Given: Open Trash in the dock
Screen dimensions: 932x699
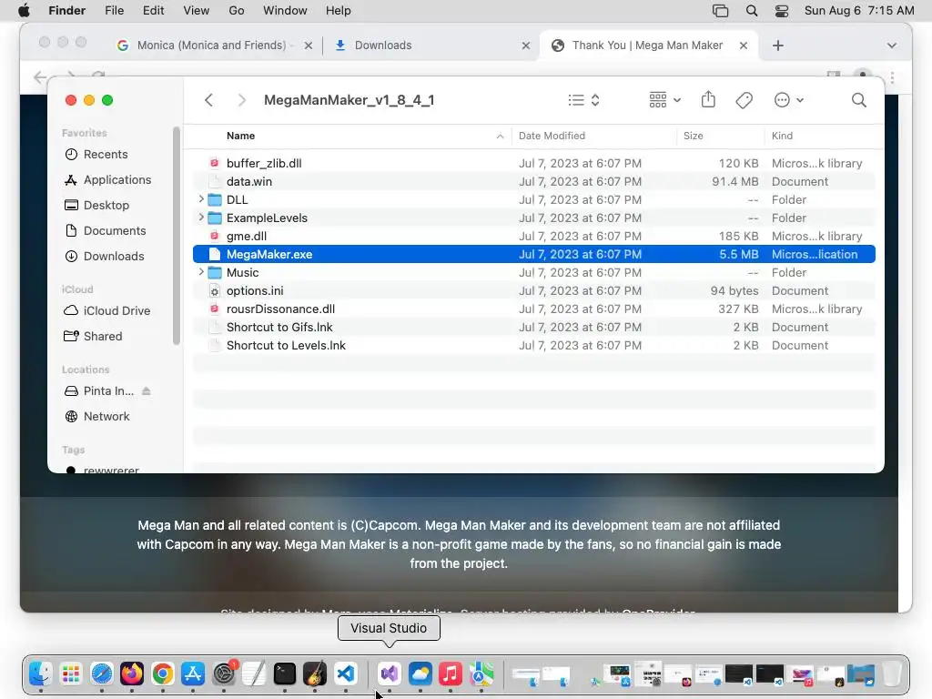Looking at the screenshot, I should pos(892,674).
